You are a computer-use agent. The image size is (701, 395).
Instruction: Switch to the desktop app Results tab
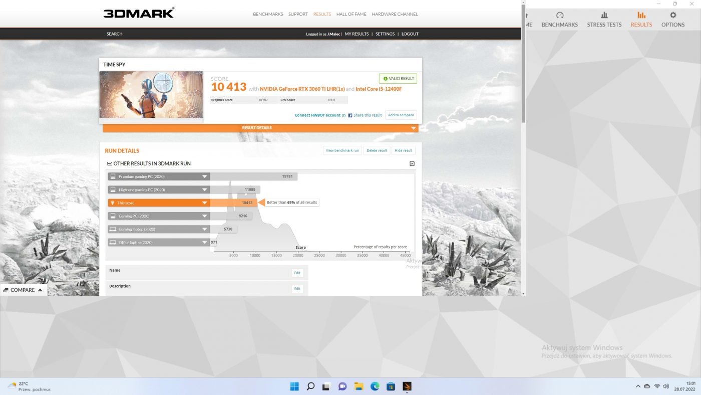[x=641, y=20]
